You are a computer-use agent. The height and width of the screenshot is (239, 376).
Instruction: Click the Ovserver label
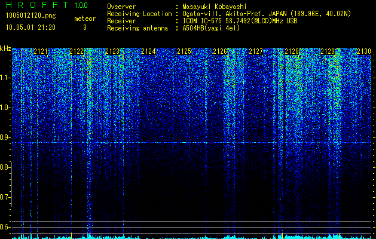pos(121,7)
